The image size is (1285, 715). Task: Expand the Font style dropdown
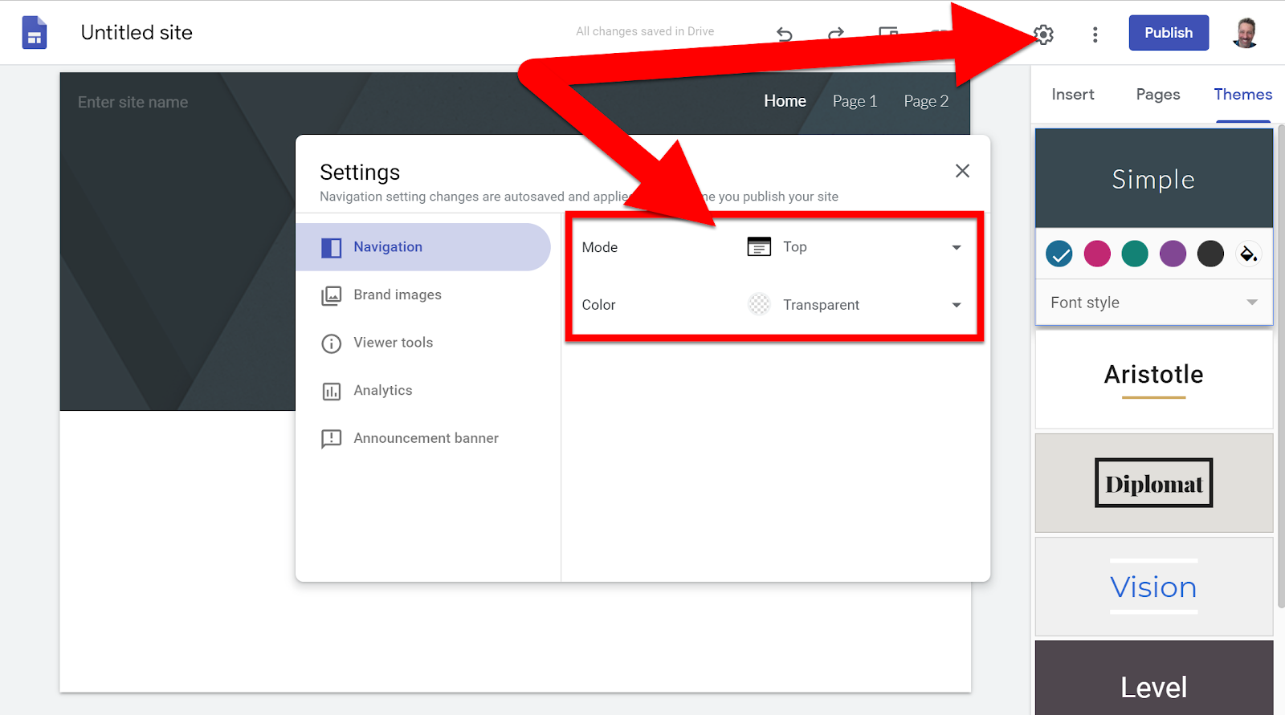pos(1154,303)
